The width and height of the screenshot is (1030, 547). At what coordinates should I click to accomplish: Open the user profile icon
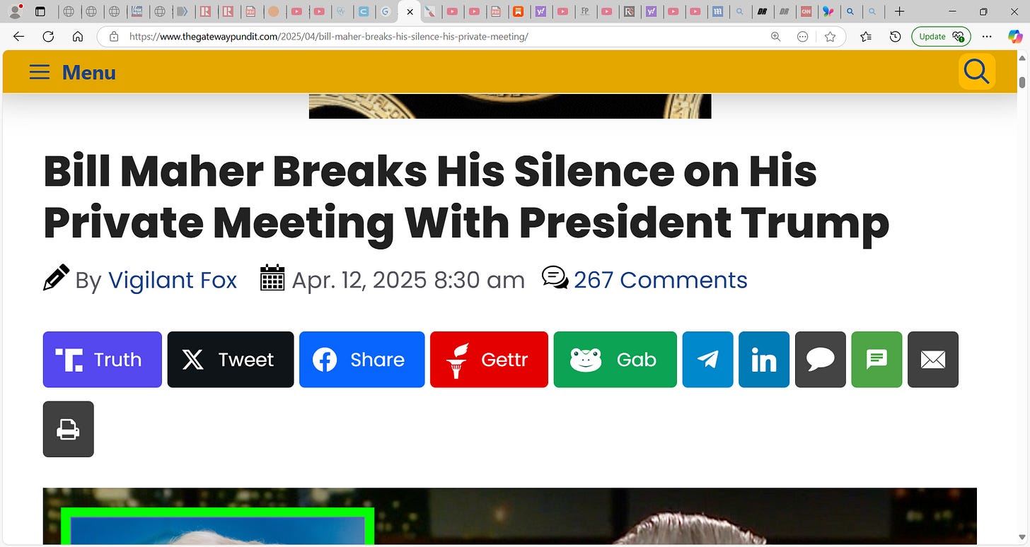(x=15, y=11)
